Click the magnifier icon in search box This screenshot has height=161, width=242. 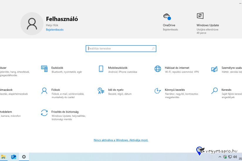153,49
